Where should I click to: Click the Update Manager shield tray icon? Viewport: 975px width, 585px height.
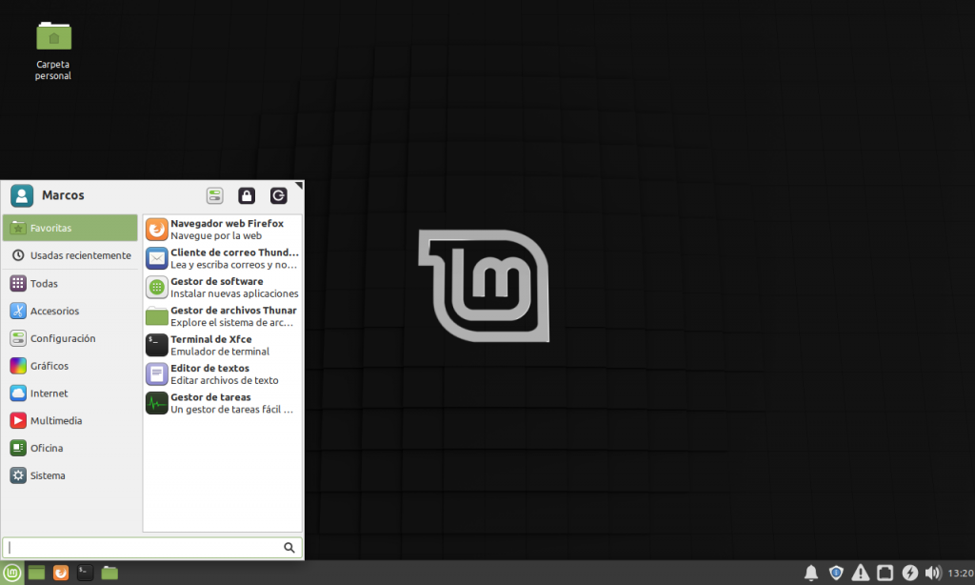pyautogui.click(x=835, y=572)
